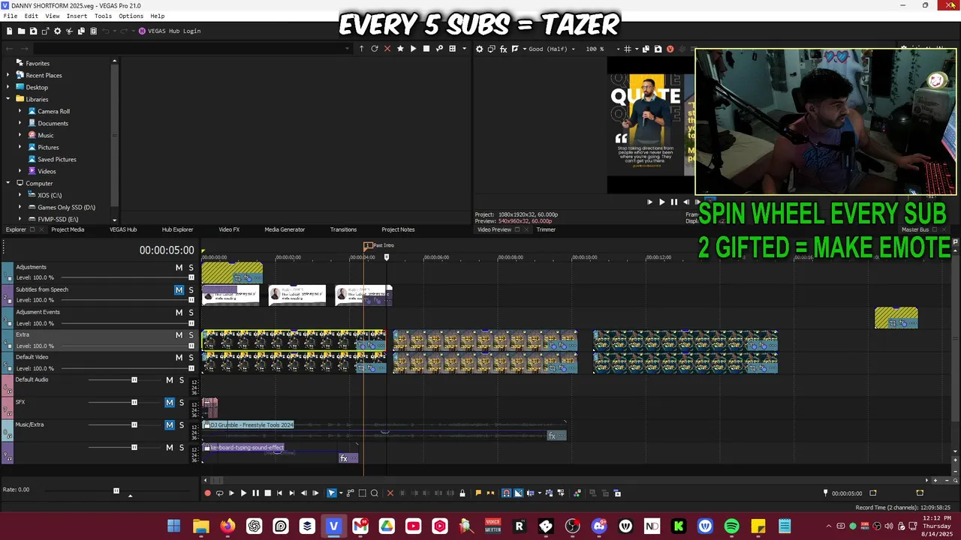This screenshot has height=540, width=961.
Task: Open Video Preview properties gear
Action: [x=479, y=49]
